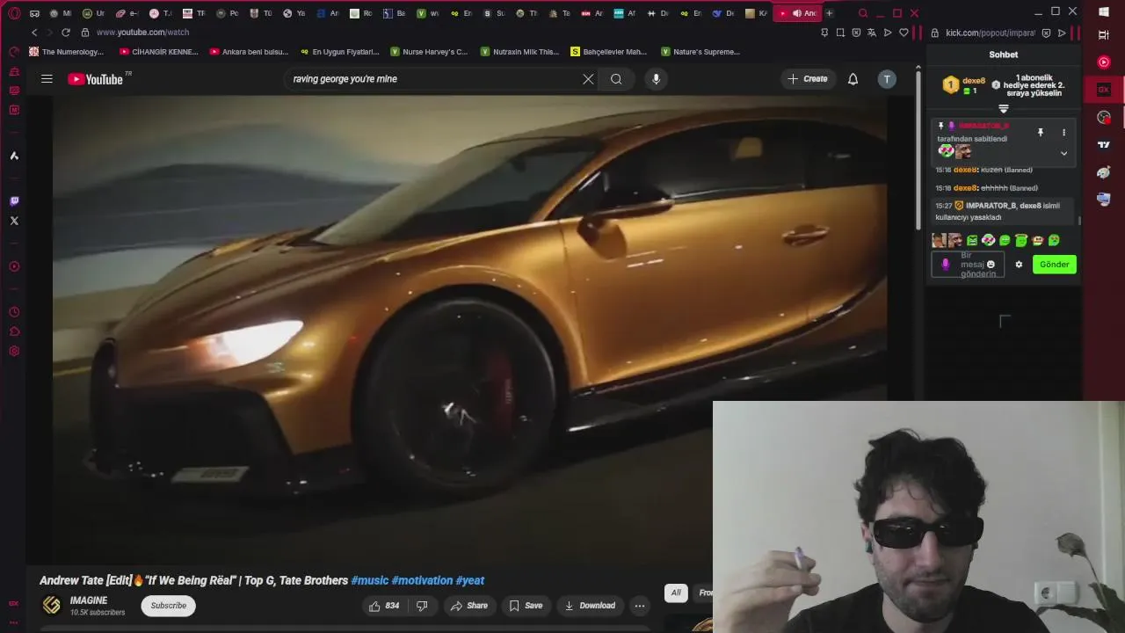Reload the YouTube page
The width and height of the screenshot is (1125, 633).
pos(65,33)
